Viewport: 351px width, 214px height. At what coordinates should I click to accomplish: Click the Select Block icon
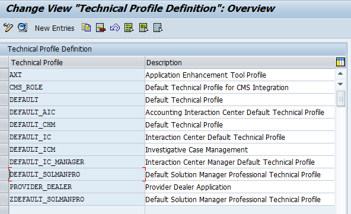point(143,28)
